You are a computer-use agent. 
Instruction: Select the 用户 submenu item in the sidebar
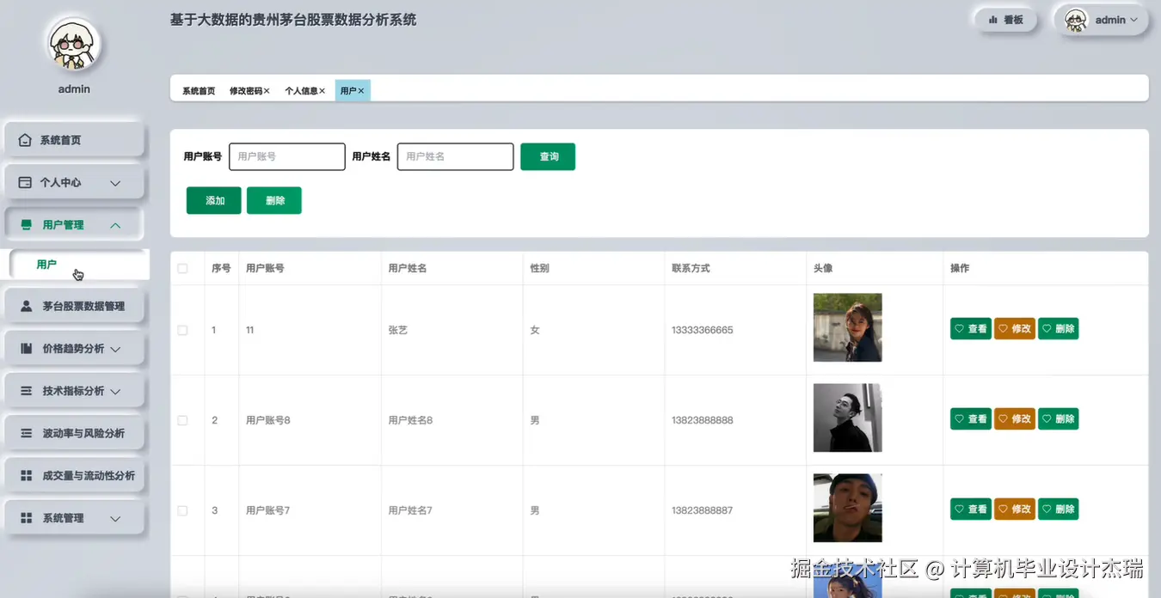(79, 265)
